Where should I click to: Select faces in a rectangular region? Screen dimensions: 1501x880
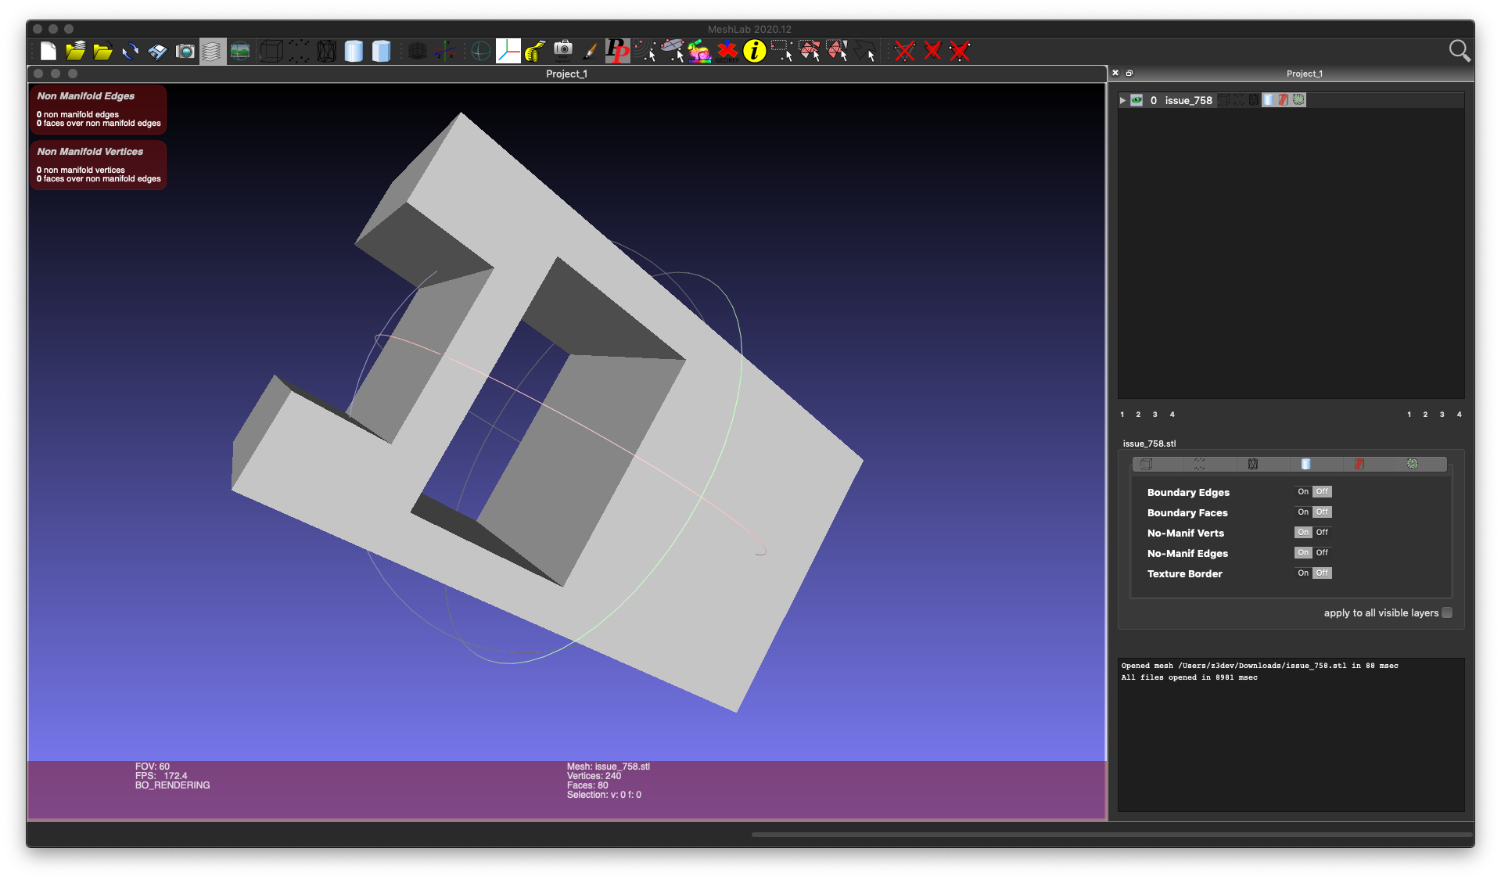(x=811, y=51)
